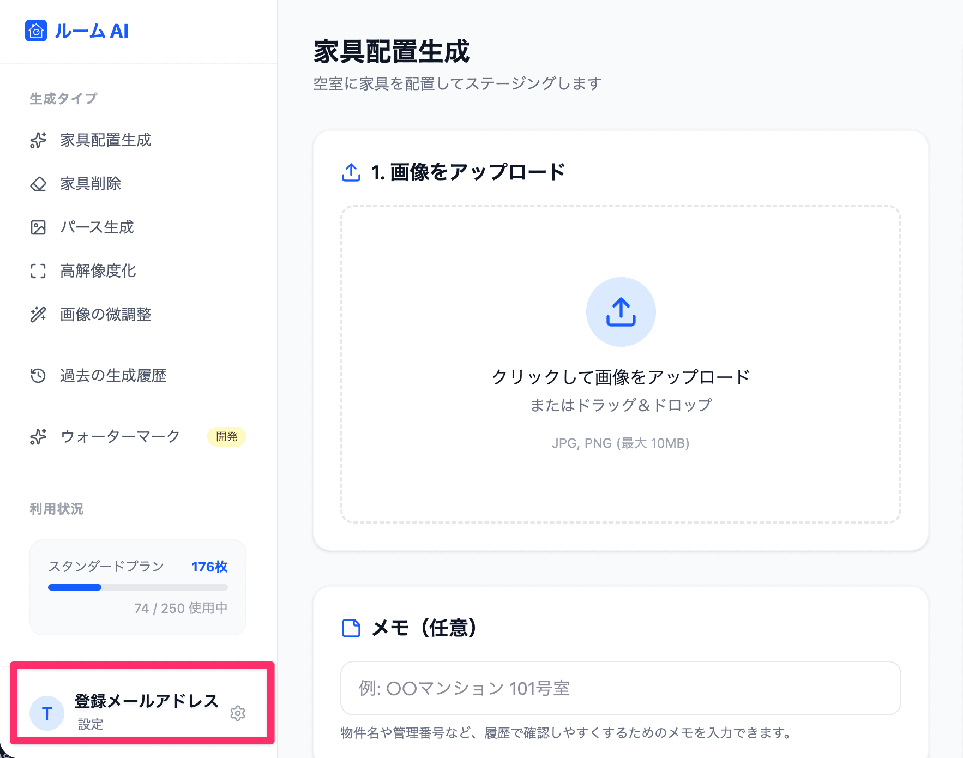963x758 pixels.
Task: Click the sparkle icon beside ウォーターマーク
Action: click(x=38, y=437)
